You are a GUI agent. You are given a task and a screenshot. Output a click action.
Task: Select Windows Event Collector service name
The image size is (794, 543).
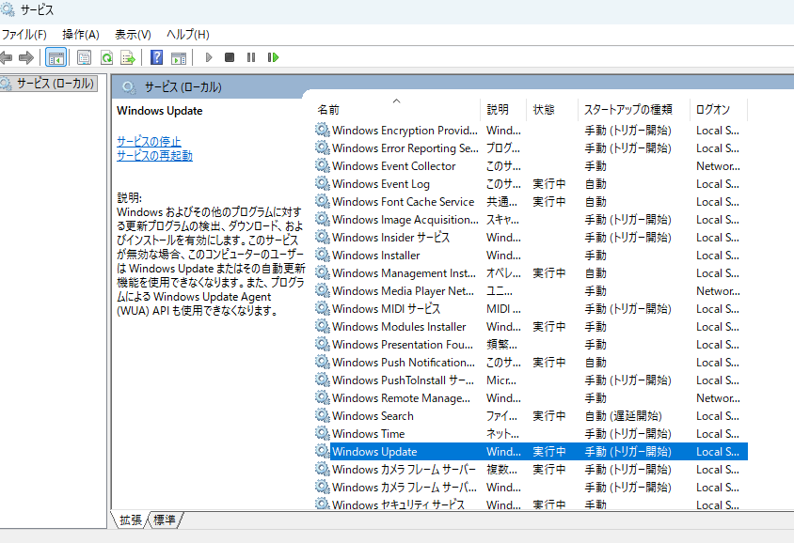393,166
